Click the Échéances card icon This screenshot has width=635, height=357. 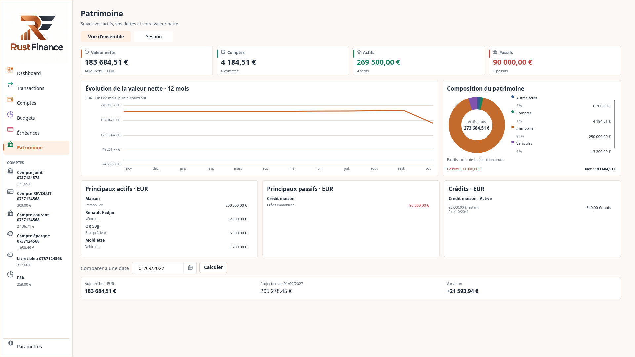click(x=10, y=129)
